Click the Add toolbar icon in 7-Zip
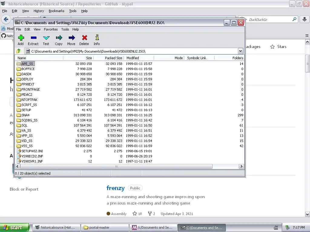 tap(21, 37)
